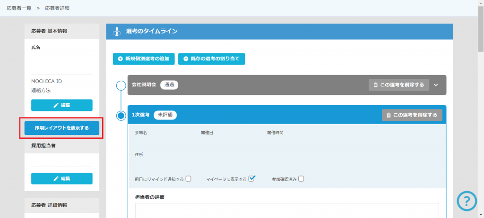
Task: Uncheck マイページに表示する checkbox
Action: pyautogui.click(x=252, y=178)
